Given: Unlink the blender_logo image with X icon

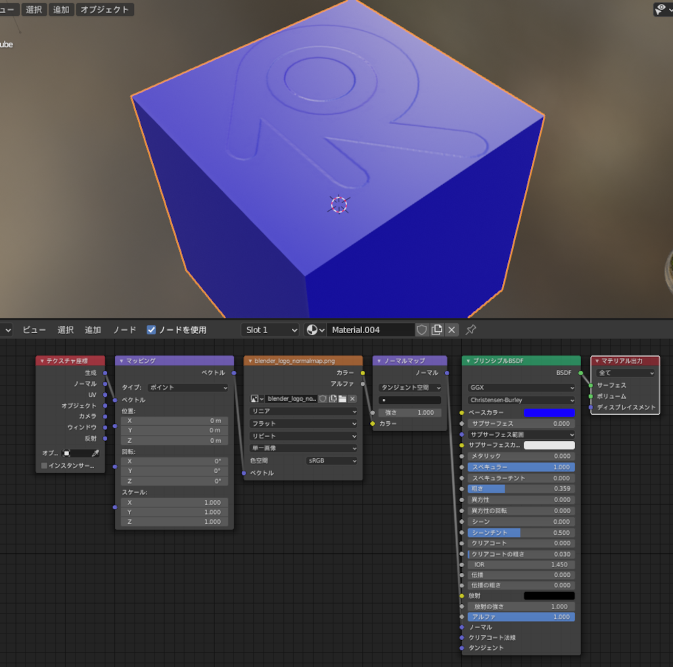Looking at the screenshot, I should [352, 399].
